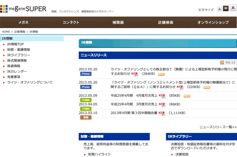
Task: Set font size to medium (中)
Action: click(x=226, y=8)
